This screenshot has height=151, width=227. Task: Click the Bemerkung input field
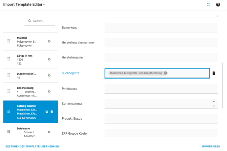click(x=161, y=28)
